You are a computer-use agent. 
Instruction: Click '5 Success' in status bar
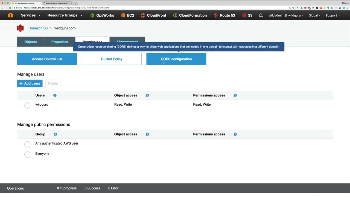92,188
